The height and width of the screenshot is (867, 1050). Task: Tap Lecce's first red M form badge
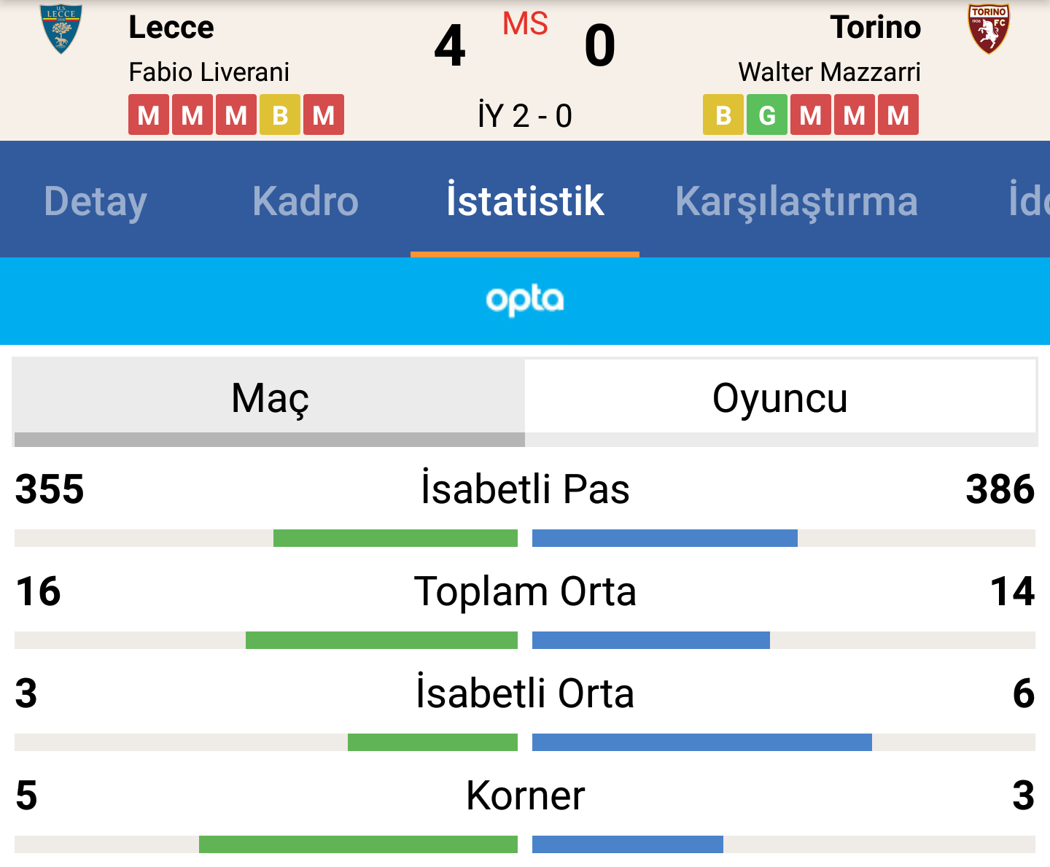pyautogui.click(x=149, y=115)
